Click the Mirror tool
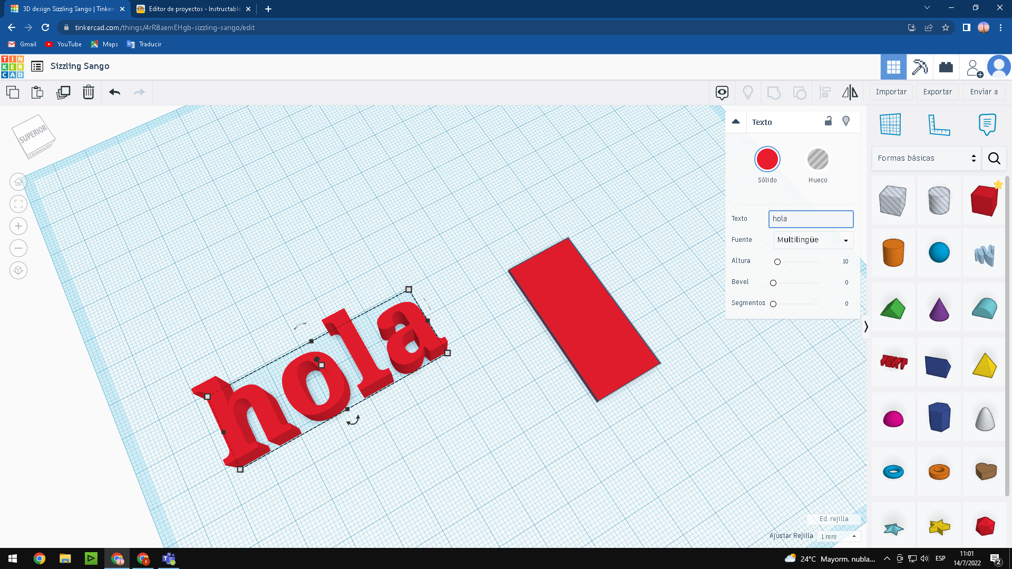1012x569 pixels. 850,93
